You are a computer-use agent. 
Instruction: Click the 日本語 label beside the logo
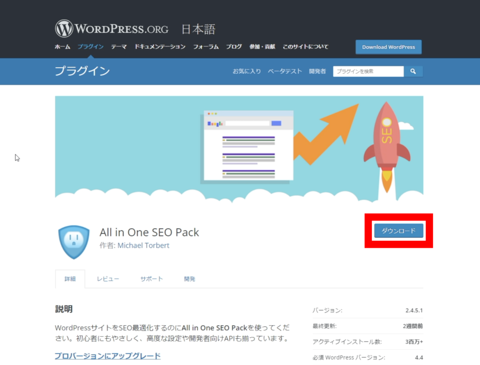tap(198, 30)
